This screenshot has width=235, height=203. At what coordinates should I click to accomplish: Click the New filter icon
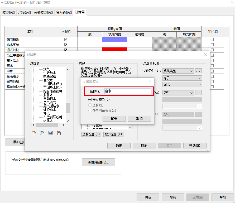pos(34,133)
